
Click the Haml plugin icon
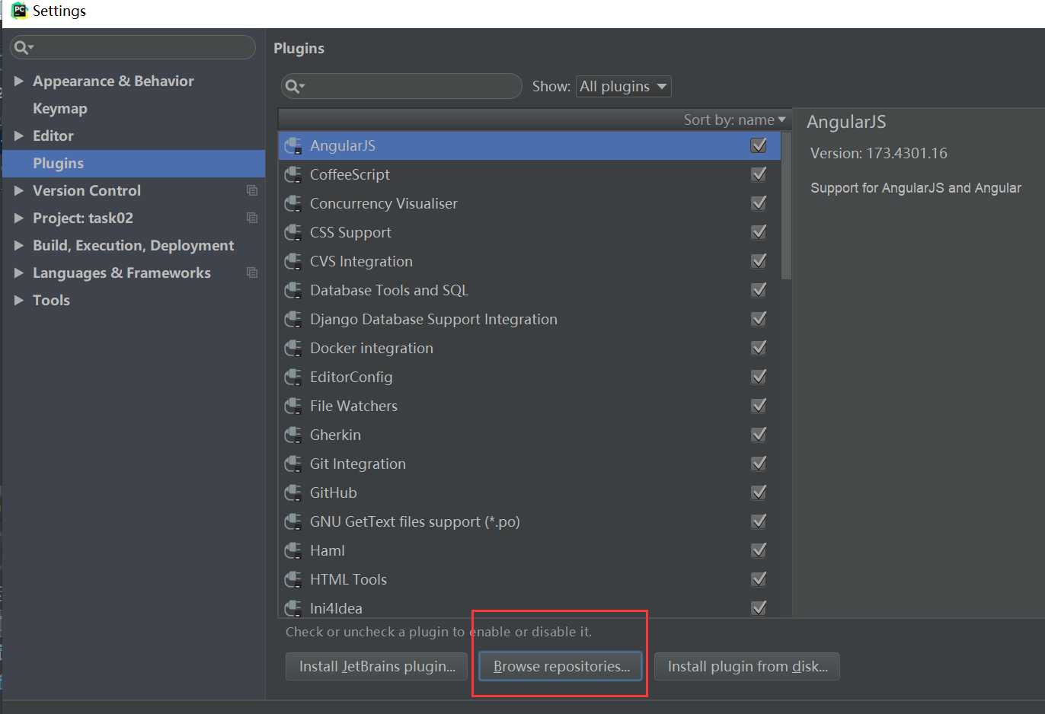(x=293, y=551)
